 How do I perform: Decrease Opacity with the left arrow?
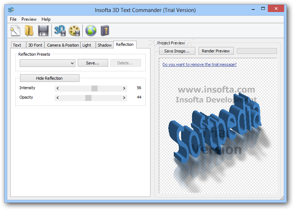click(x=58, y=98)
